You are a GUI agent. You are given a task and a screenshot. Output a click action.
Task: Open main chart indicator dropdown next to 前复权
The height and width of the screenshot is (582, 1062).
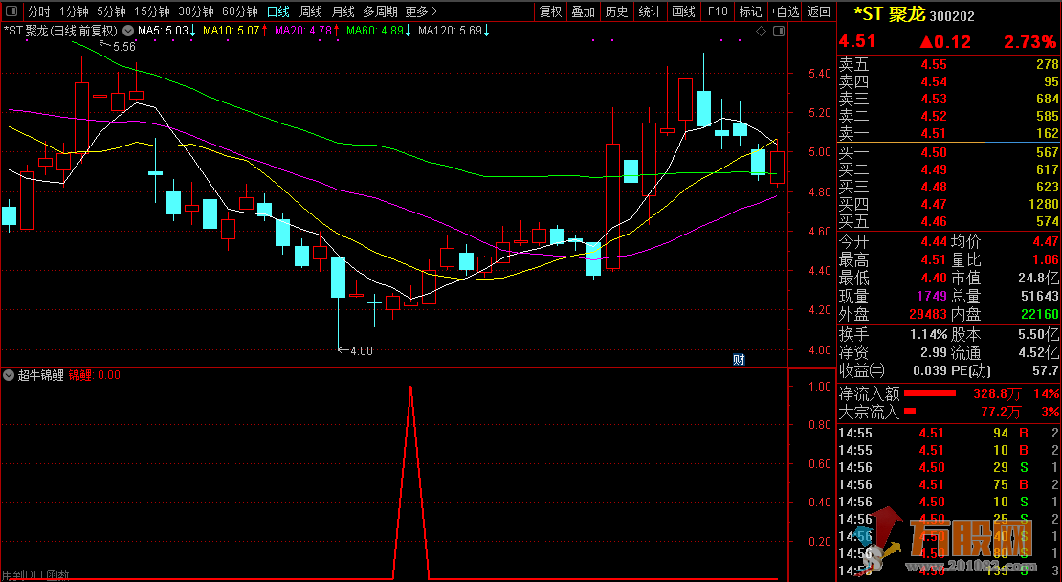pyautogui.click(x=127, y=31)
